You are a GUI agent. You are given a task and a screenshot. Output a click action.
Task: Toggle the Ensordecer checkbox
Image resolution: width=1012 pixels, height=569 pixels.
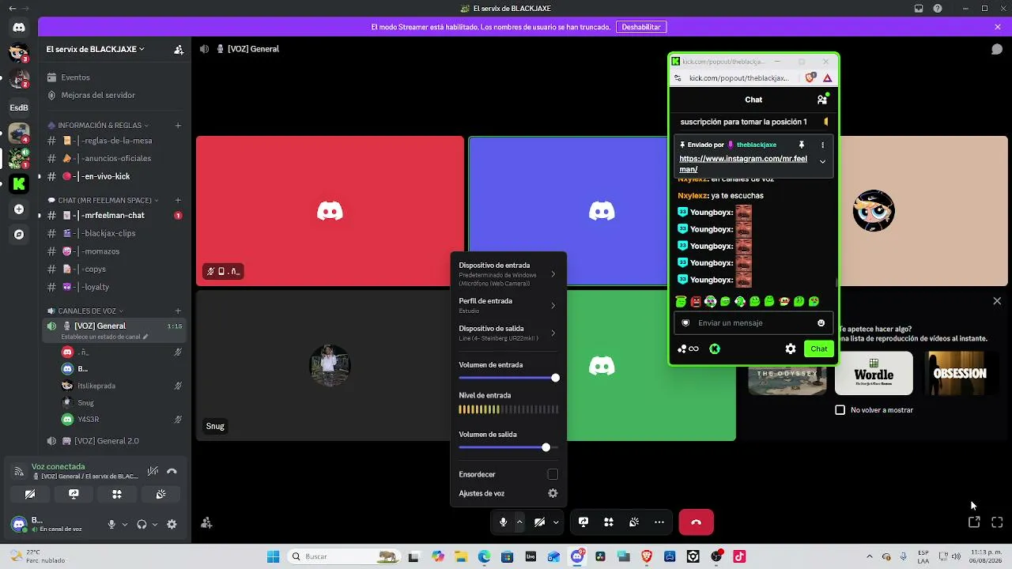pyautogui.click(x=553, y=474)
